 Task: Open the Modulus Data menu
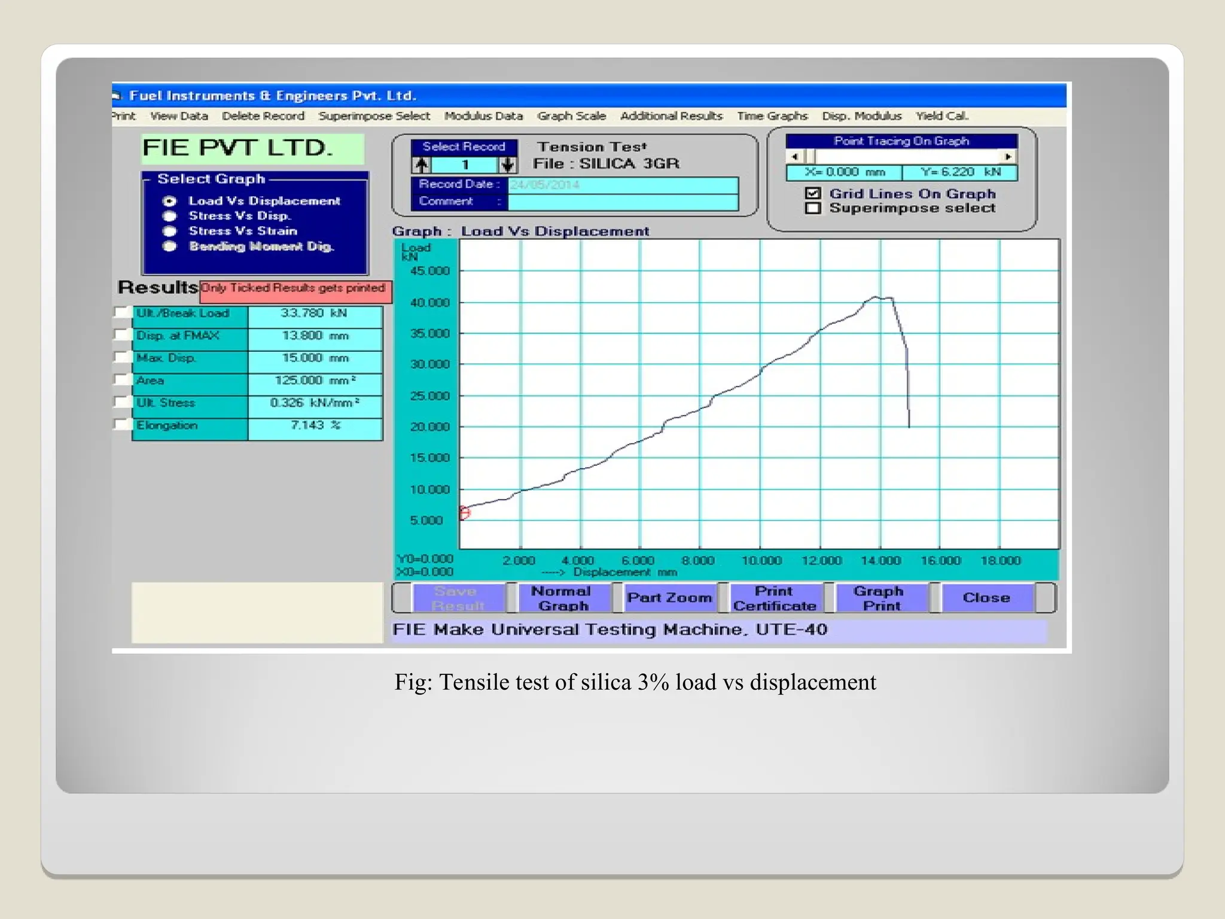click(x=483, y=116)
